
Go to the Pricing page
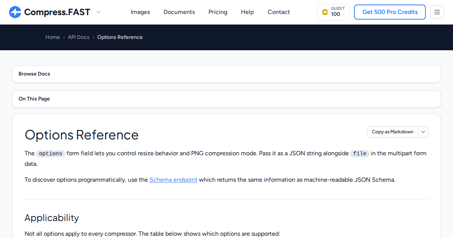pyautogui.click(x=218, y=12)
